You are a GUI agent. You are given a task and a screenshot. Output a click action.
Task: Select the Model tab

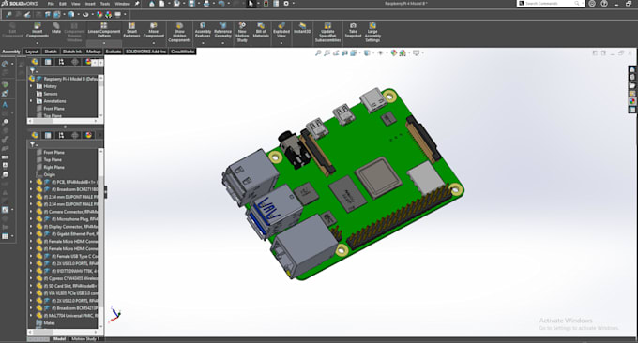[x=59, y=339]
